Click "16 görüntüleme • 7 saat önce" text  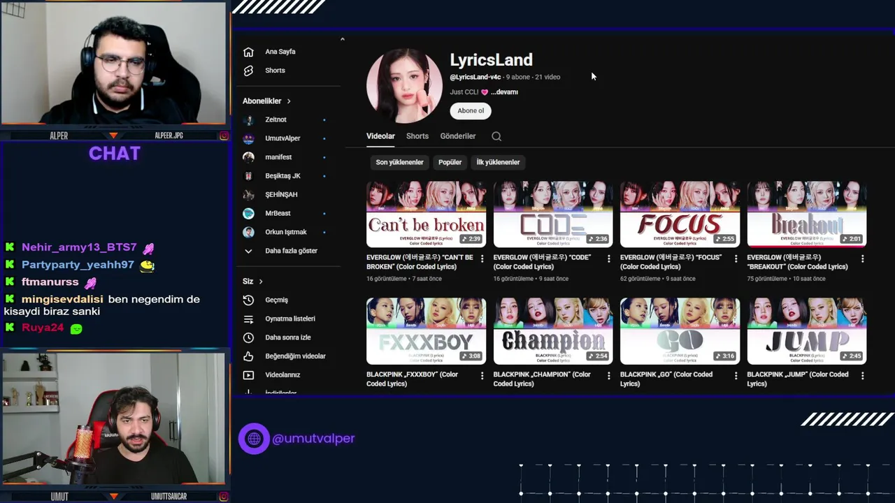403,279
